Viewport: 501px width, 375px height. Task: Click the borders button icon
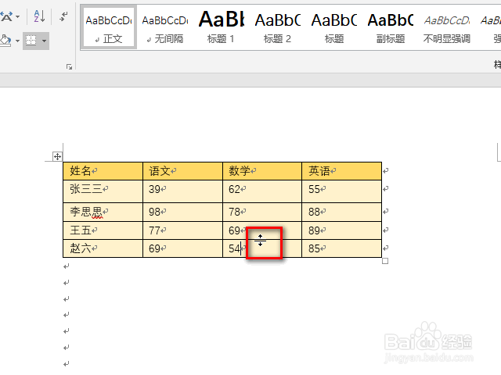pyautogui.click(x=31, y=41)
